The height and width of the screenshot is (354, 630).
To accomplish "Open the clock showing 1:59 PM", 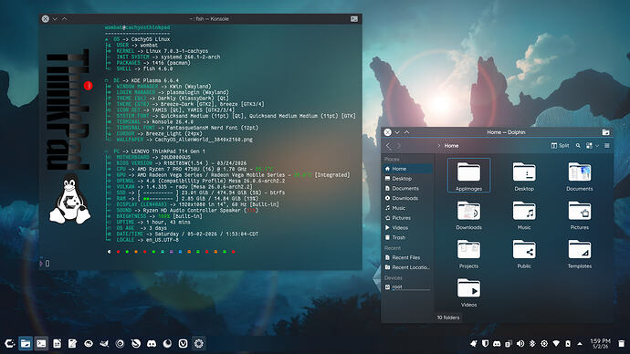I will coord(600,344).
